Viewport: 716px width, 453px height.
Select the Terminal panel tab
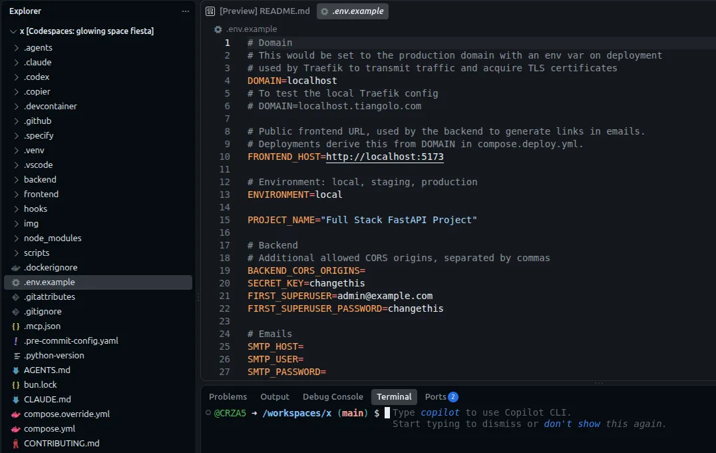pyautogui.click(x=394, y=397)
